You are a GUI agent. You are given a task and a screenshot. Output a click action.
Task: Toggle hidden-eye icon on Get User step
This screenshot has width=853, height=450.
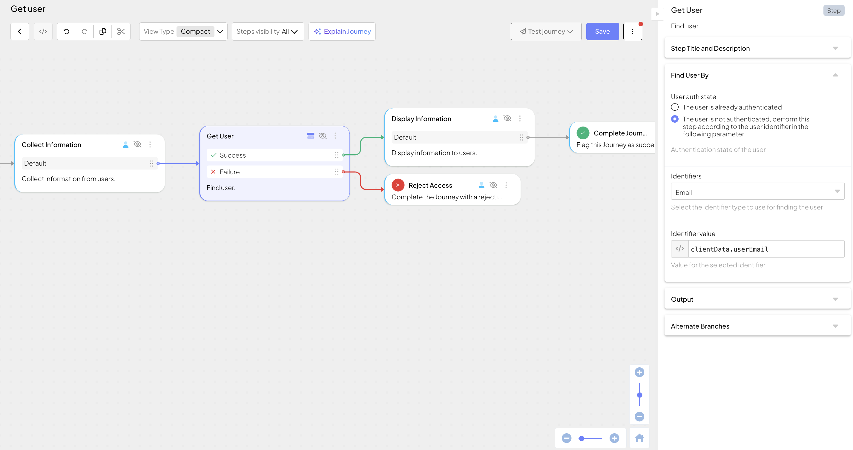tap(323, 136)
